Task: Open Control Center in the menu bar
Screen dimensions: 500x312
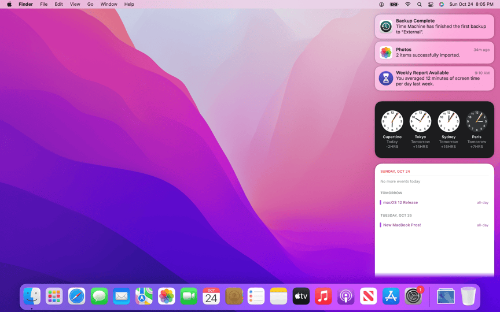Action: [431, 4]
